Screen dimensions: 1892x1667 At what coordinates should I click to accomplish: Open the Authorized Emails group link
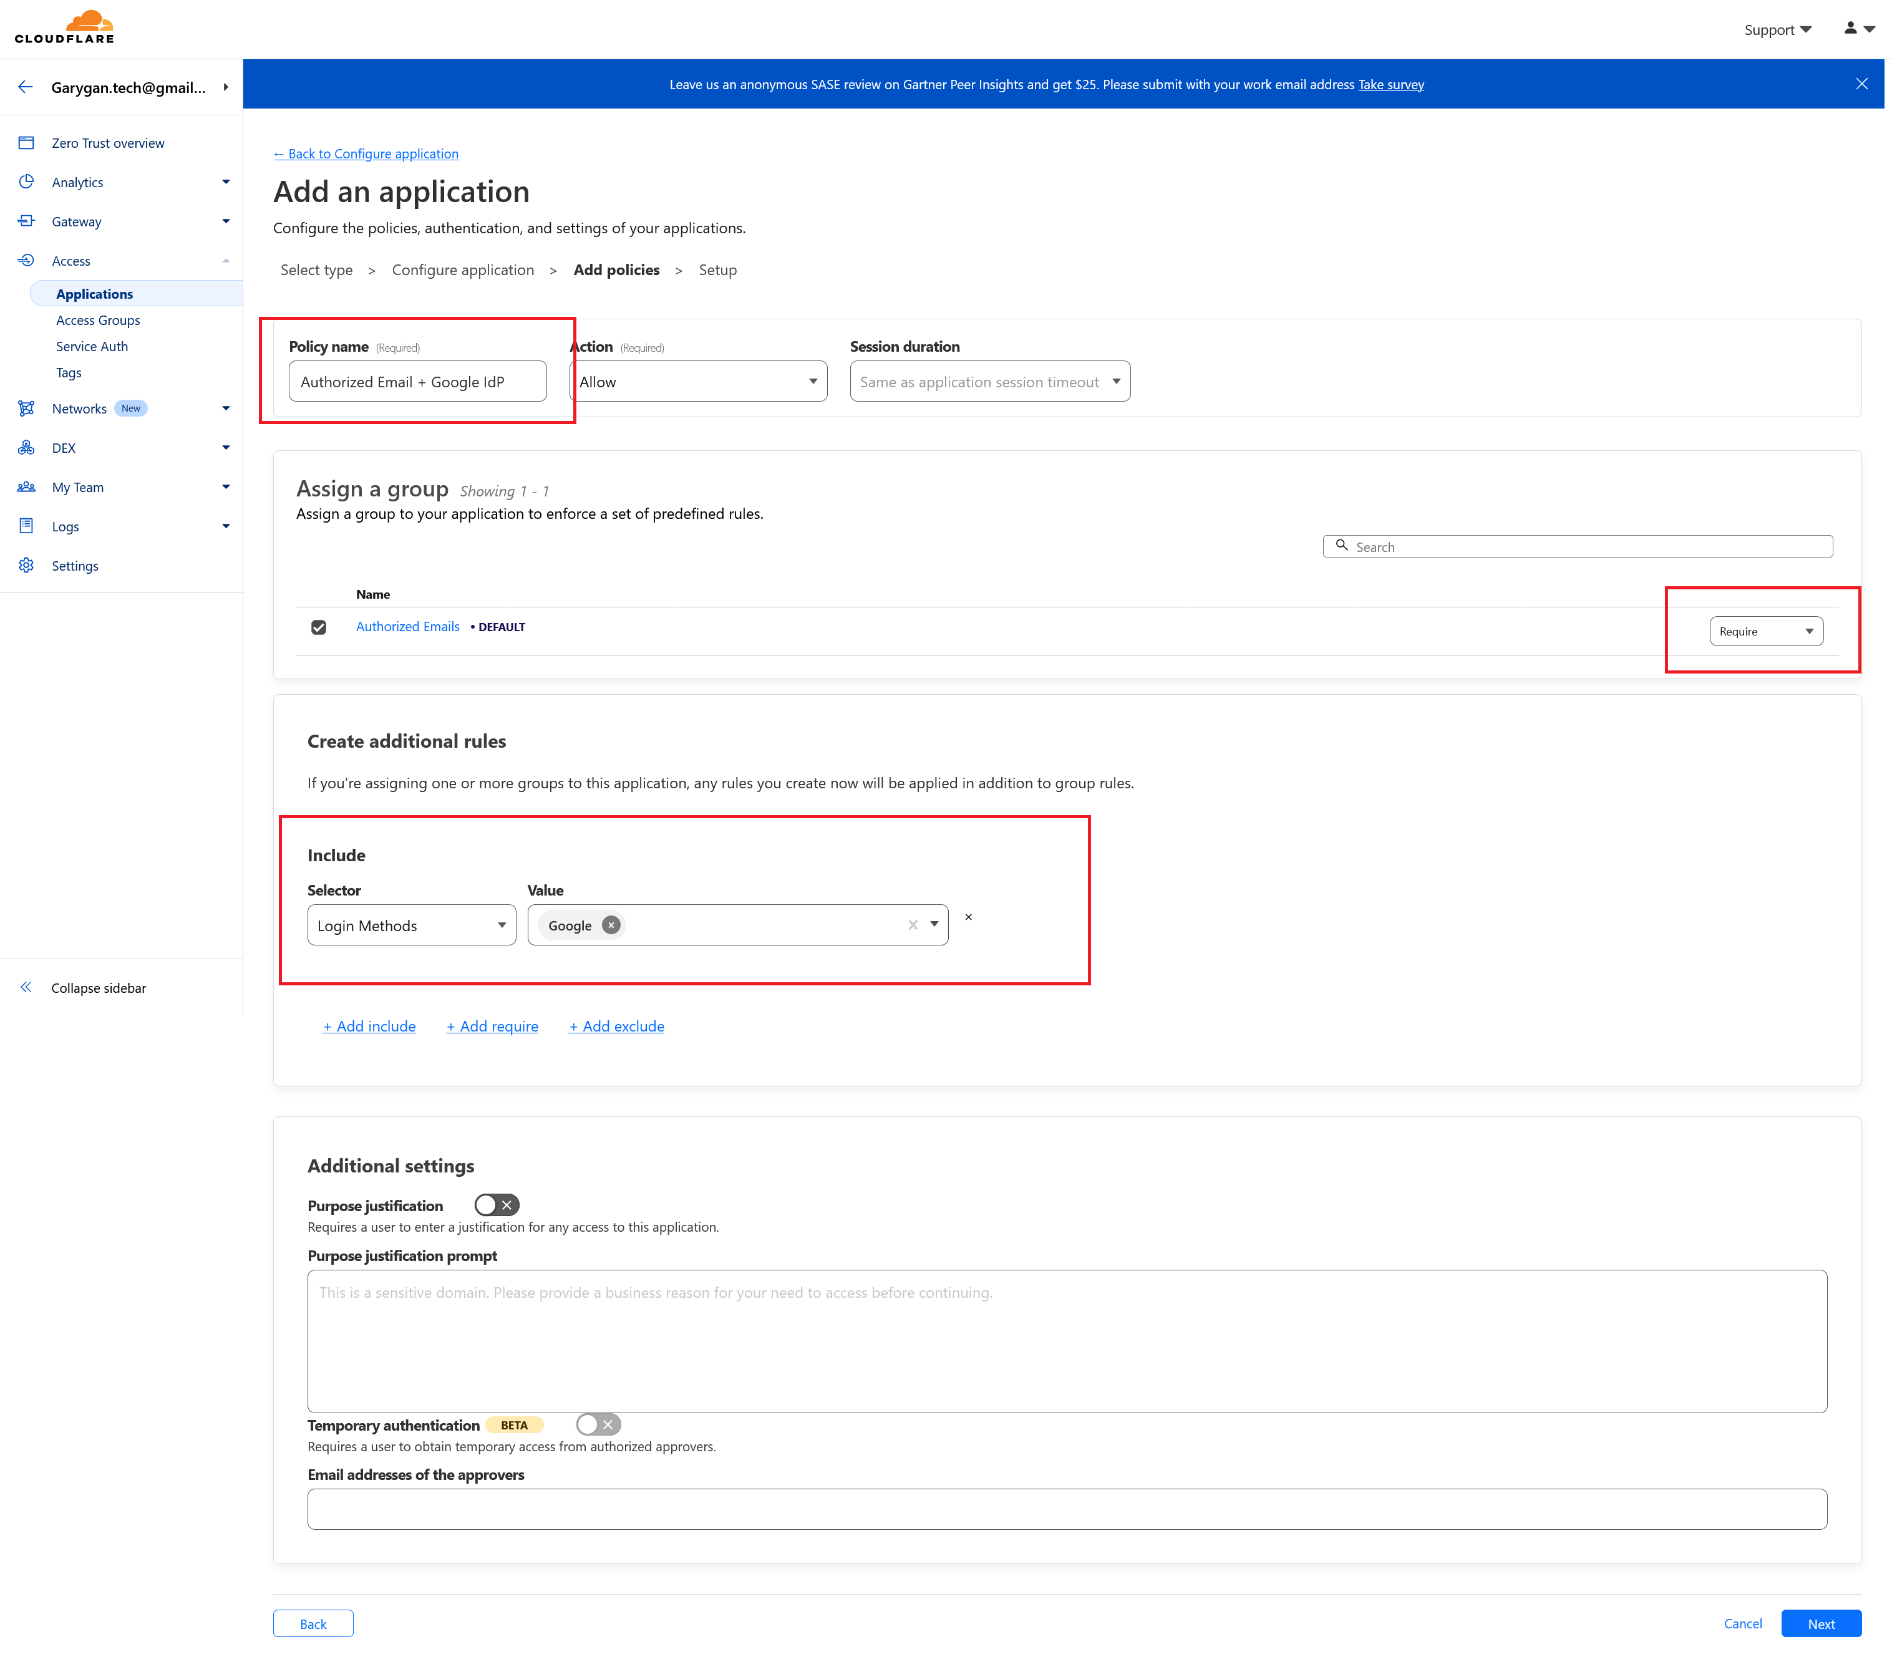pos(407,627)
